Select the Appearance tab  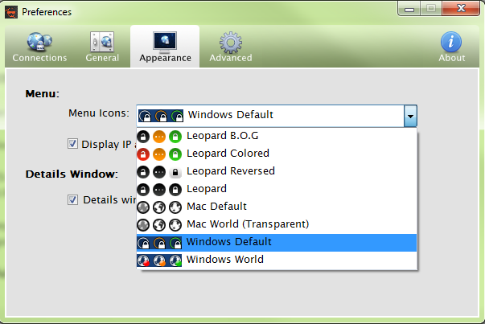point(165,47)
